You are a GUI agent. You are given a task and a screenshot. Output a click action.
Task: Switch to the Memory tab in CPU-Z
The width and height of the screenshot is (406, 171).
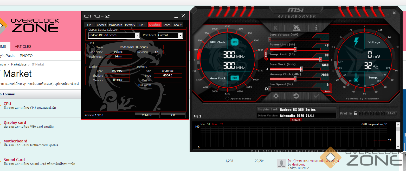click(130, 25)
